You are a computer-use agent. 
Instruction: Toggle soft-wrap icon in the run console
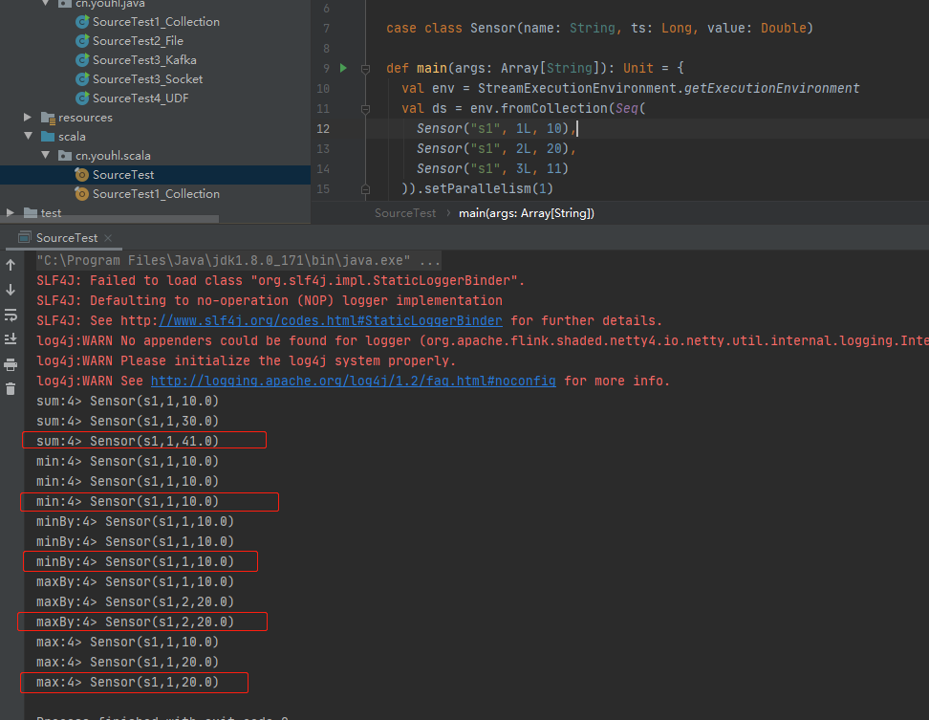(x=11, y=315)
